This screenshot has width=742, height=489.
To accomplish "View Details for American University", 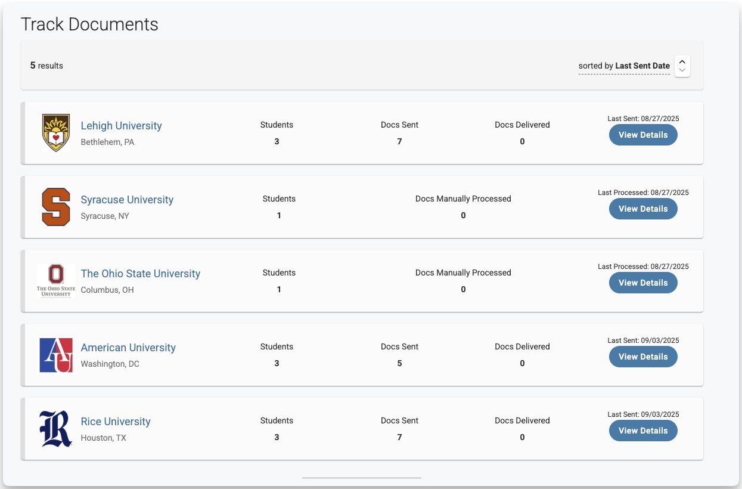I will pos(643,357).
